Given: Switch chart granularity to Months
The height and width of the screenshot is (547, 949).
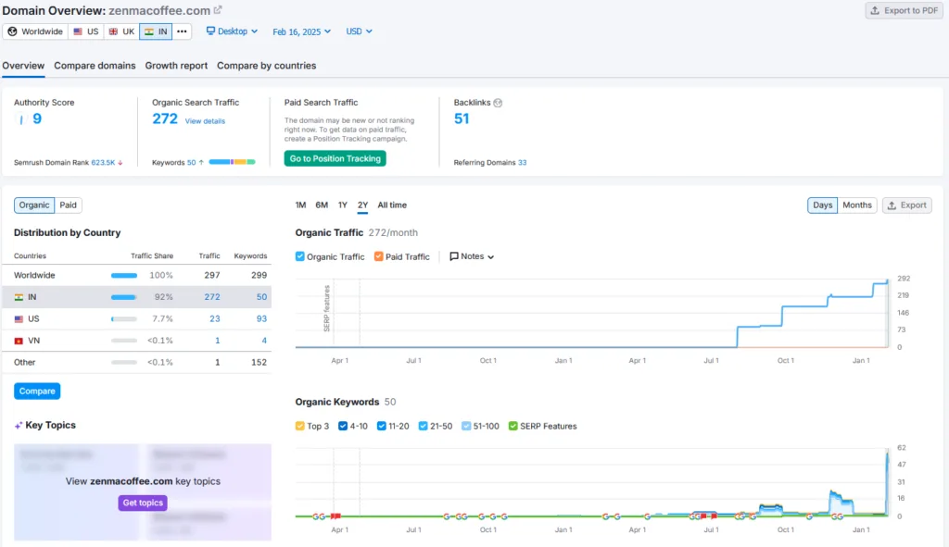Looking at the screenshot, I should (857, 205).
